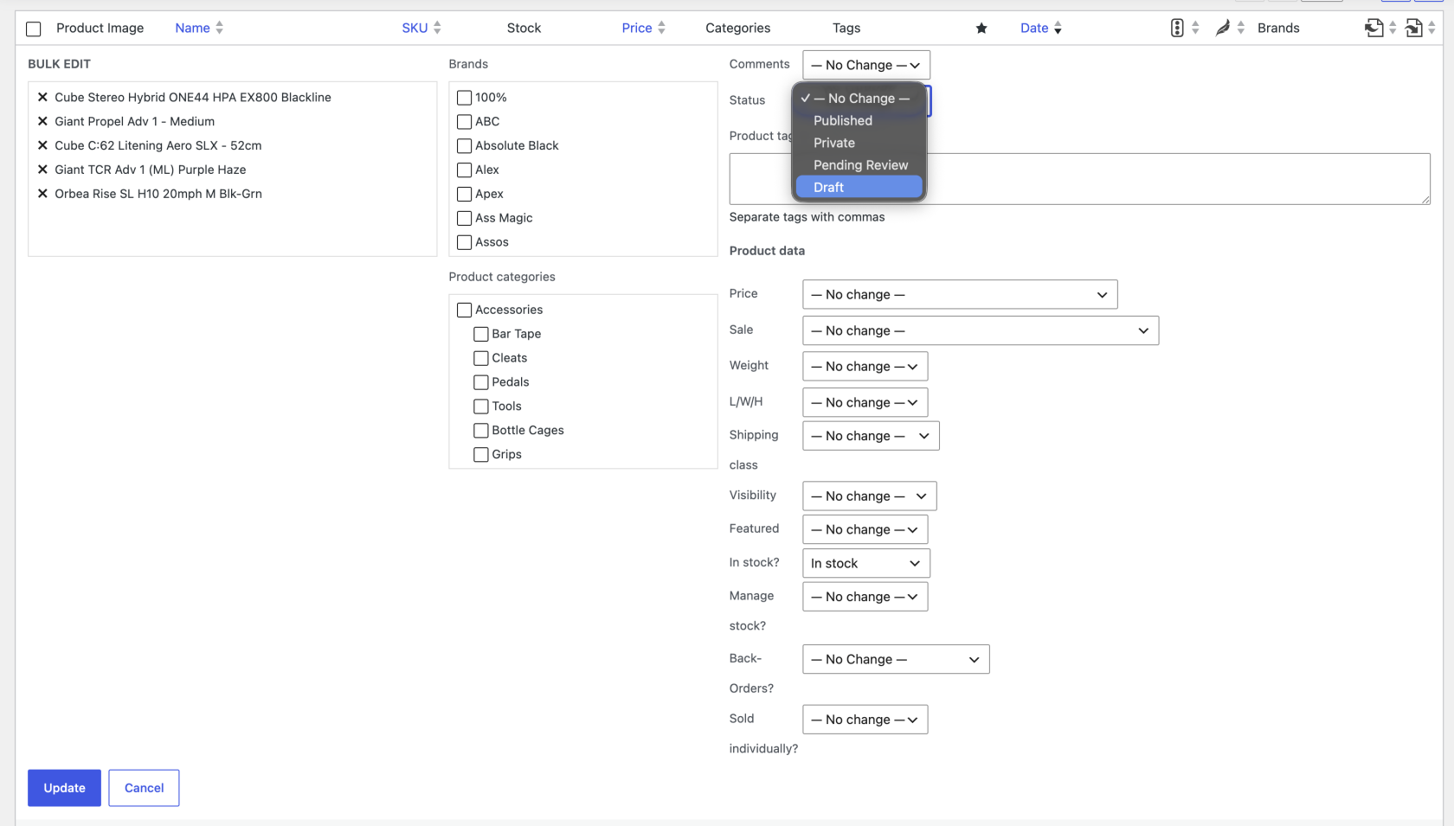Check the Cleats category checkbox
This screenshot has width=1454, height=826.
[481, 358]
